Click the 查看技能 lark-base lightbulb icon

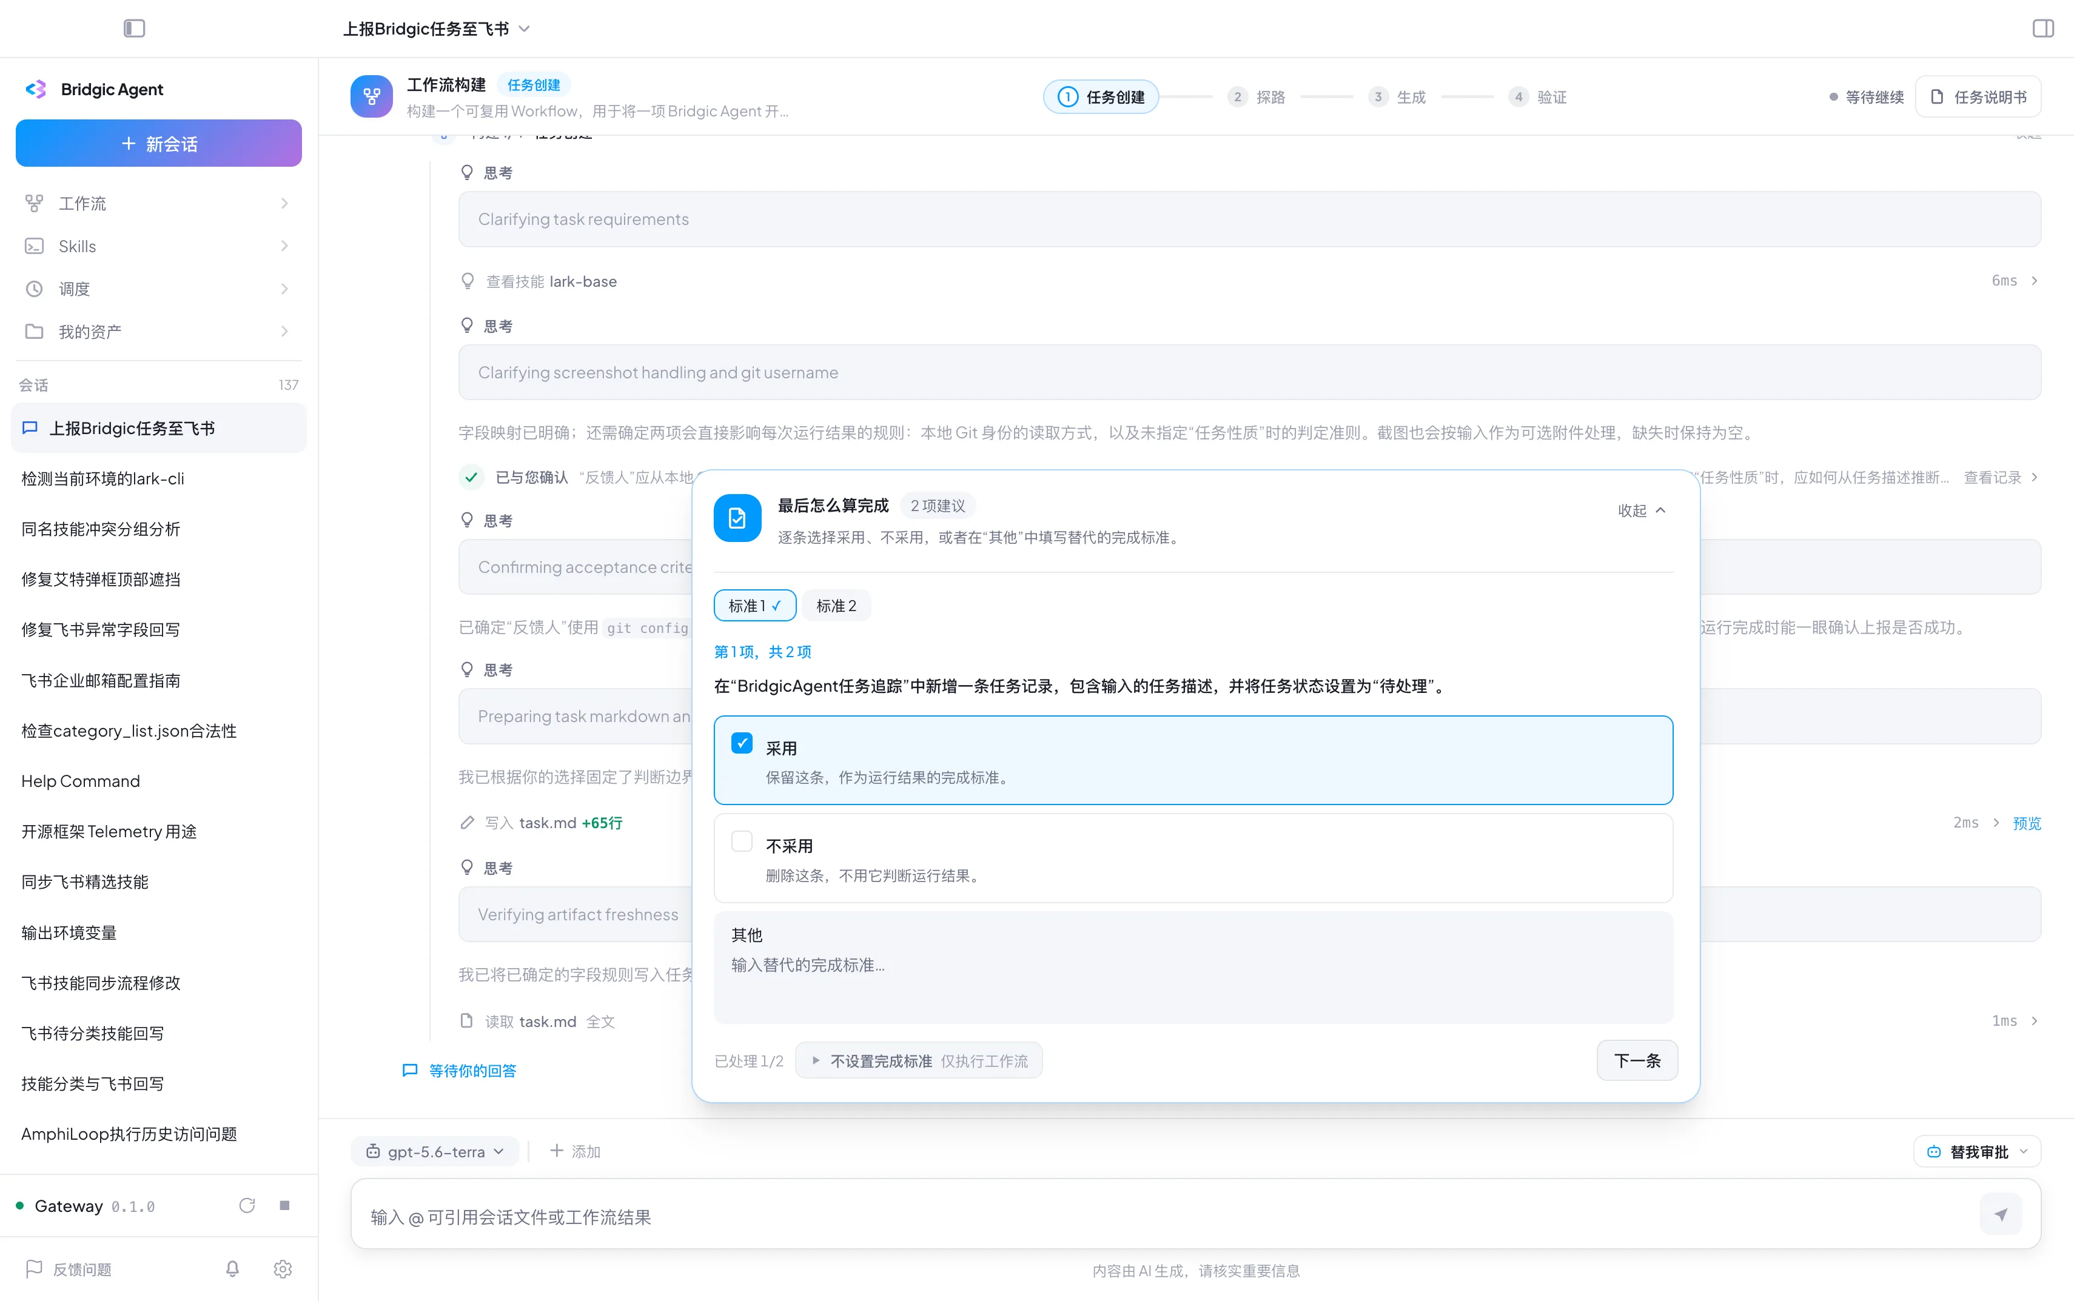468,281
